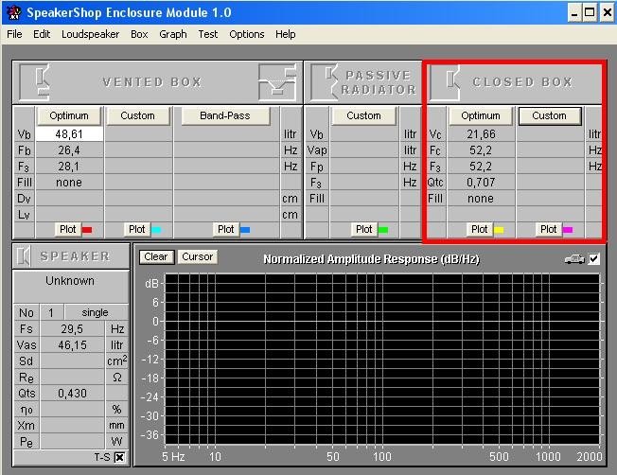Maximize the SpeakerShop window
The width and height of the screenshot is (617, 475).
pyautogui.click(x=590, y=13)
